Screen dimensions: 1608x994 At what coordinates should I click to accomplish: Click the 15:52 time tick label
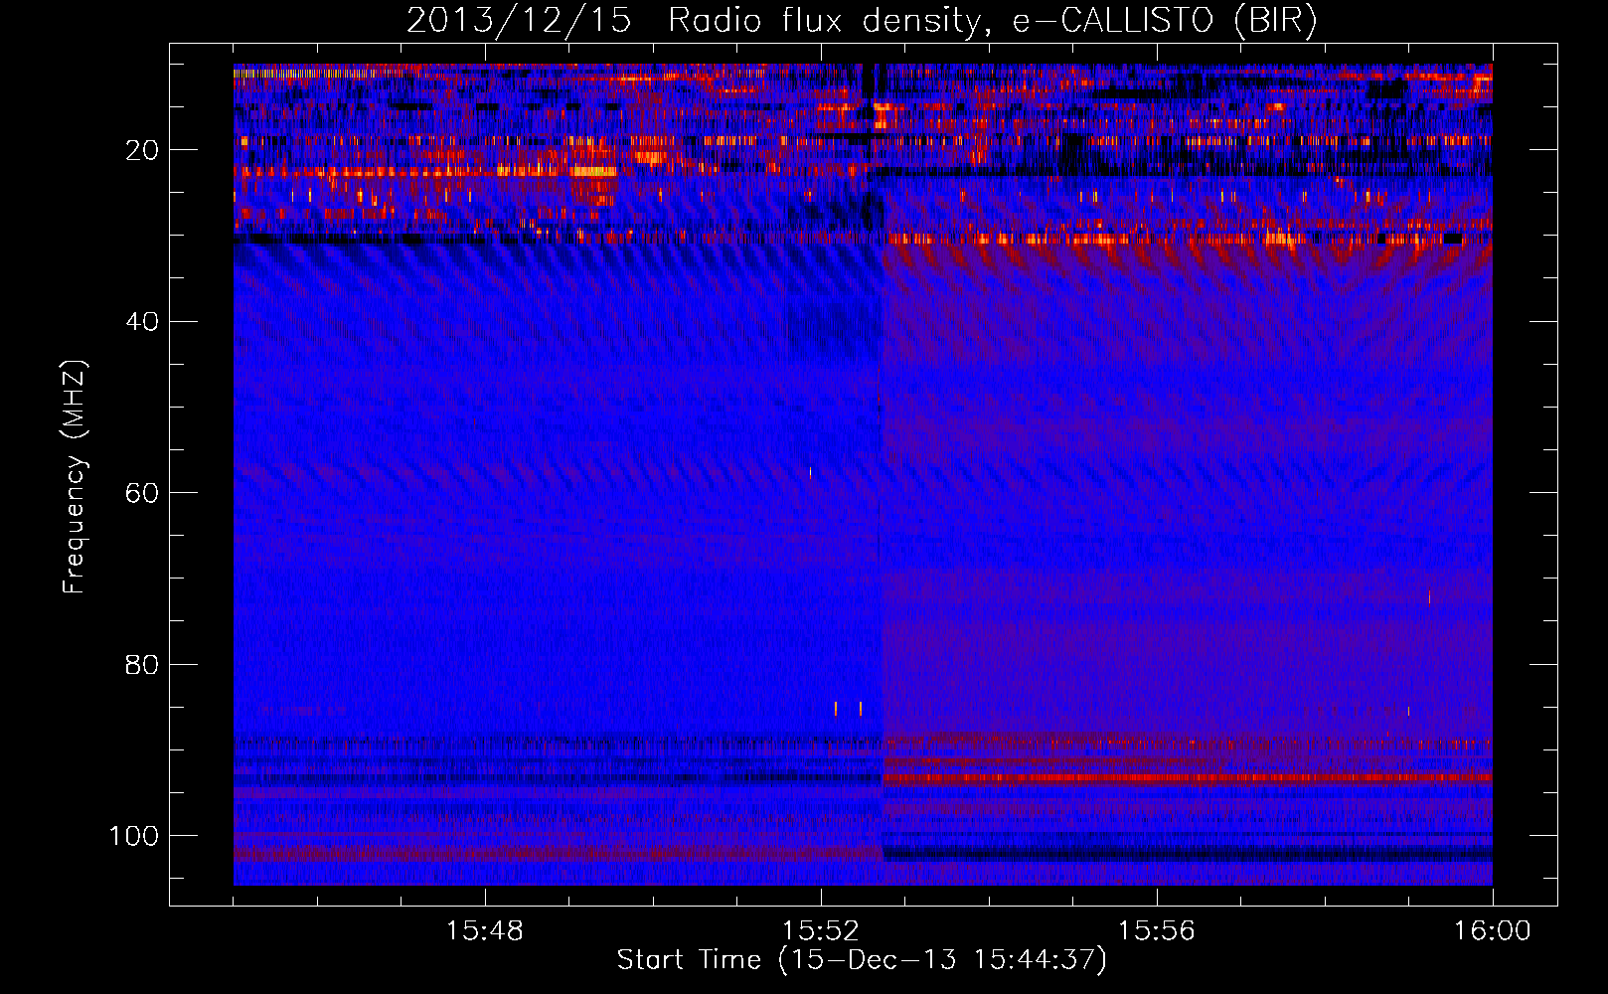click(821, 931)
